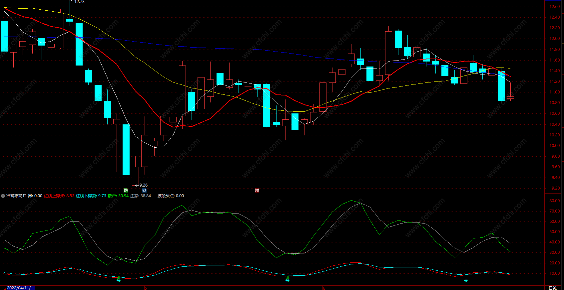The height and width of the screenshot is (290, 564).
Task: Click the month 6 timeline marker
Action: [324, 288]
